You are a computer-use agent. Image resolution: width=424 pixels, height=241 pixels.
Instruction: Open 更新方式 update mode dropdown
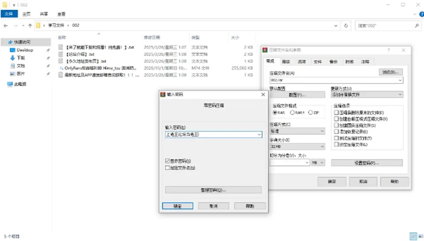pyautogui.click(x=367, y=94)
